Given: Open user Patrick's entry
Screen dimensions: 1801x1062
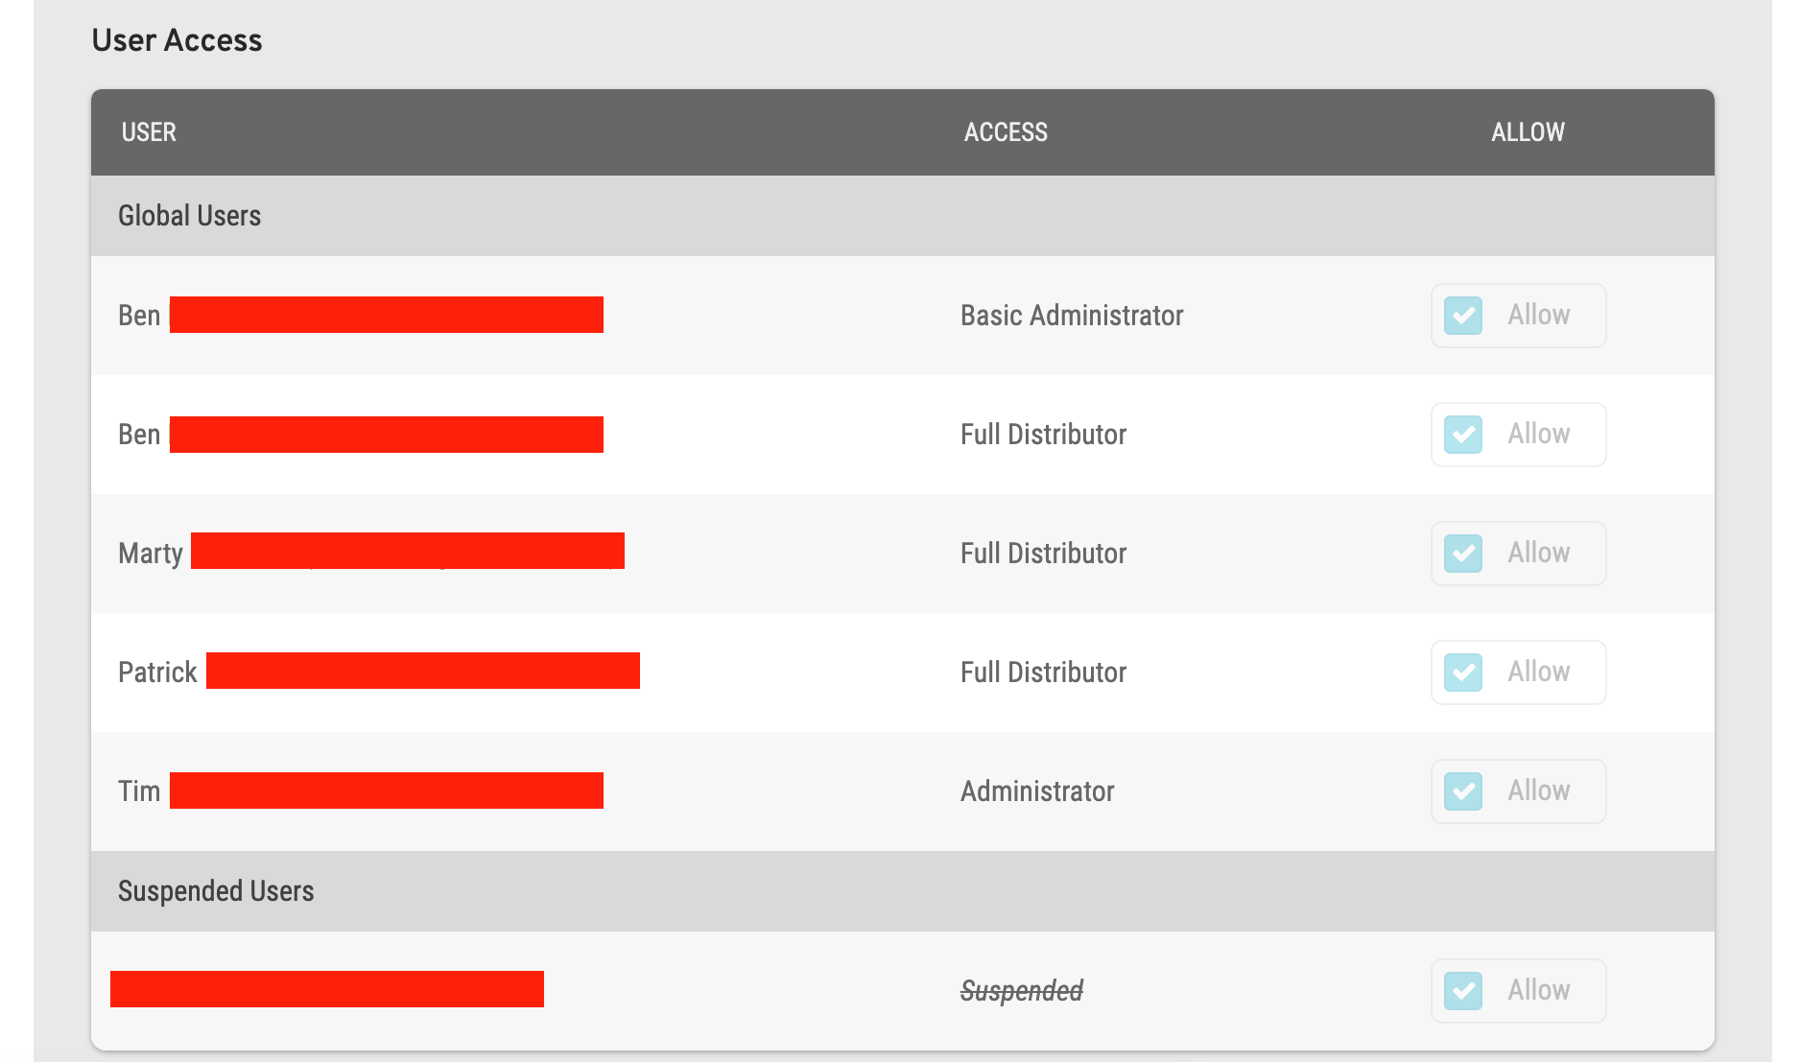Looking at the screenshot, I should 157,673.
